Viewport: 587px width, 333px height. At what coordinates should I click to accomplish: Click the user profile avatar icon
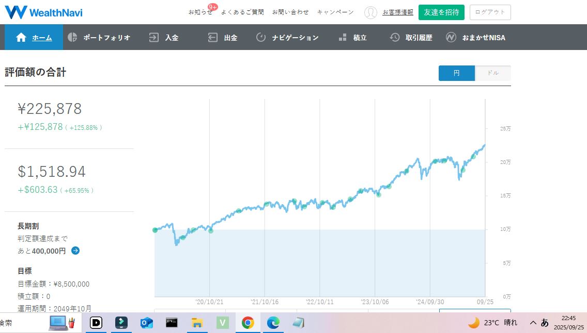click(x=370, y=12)
